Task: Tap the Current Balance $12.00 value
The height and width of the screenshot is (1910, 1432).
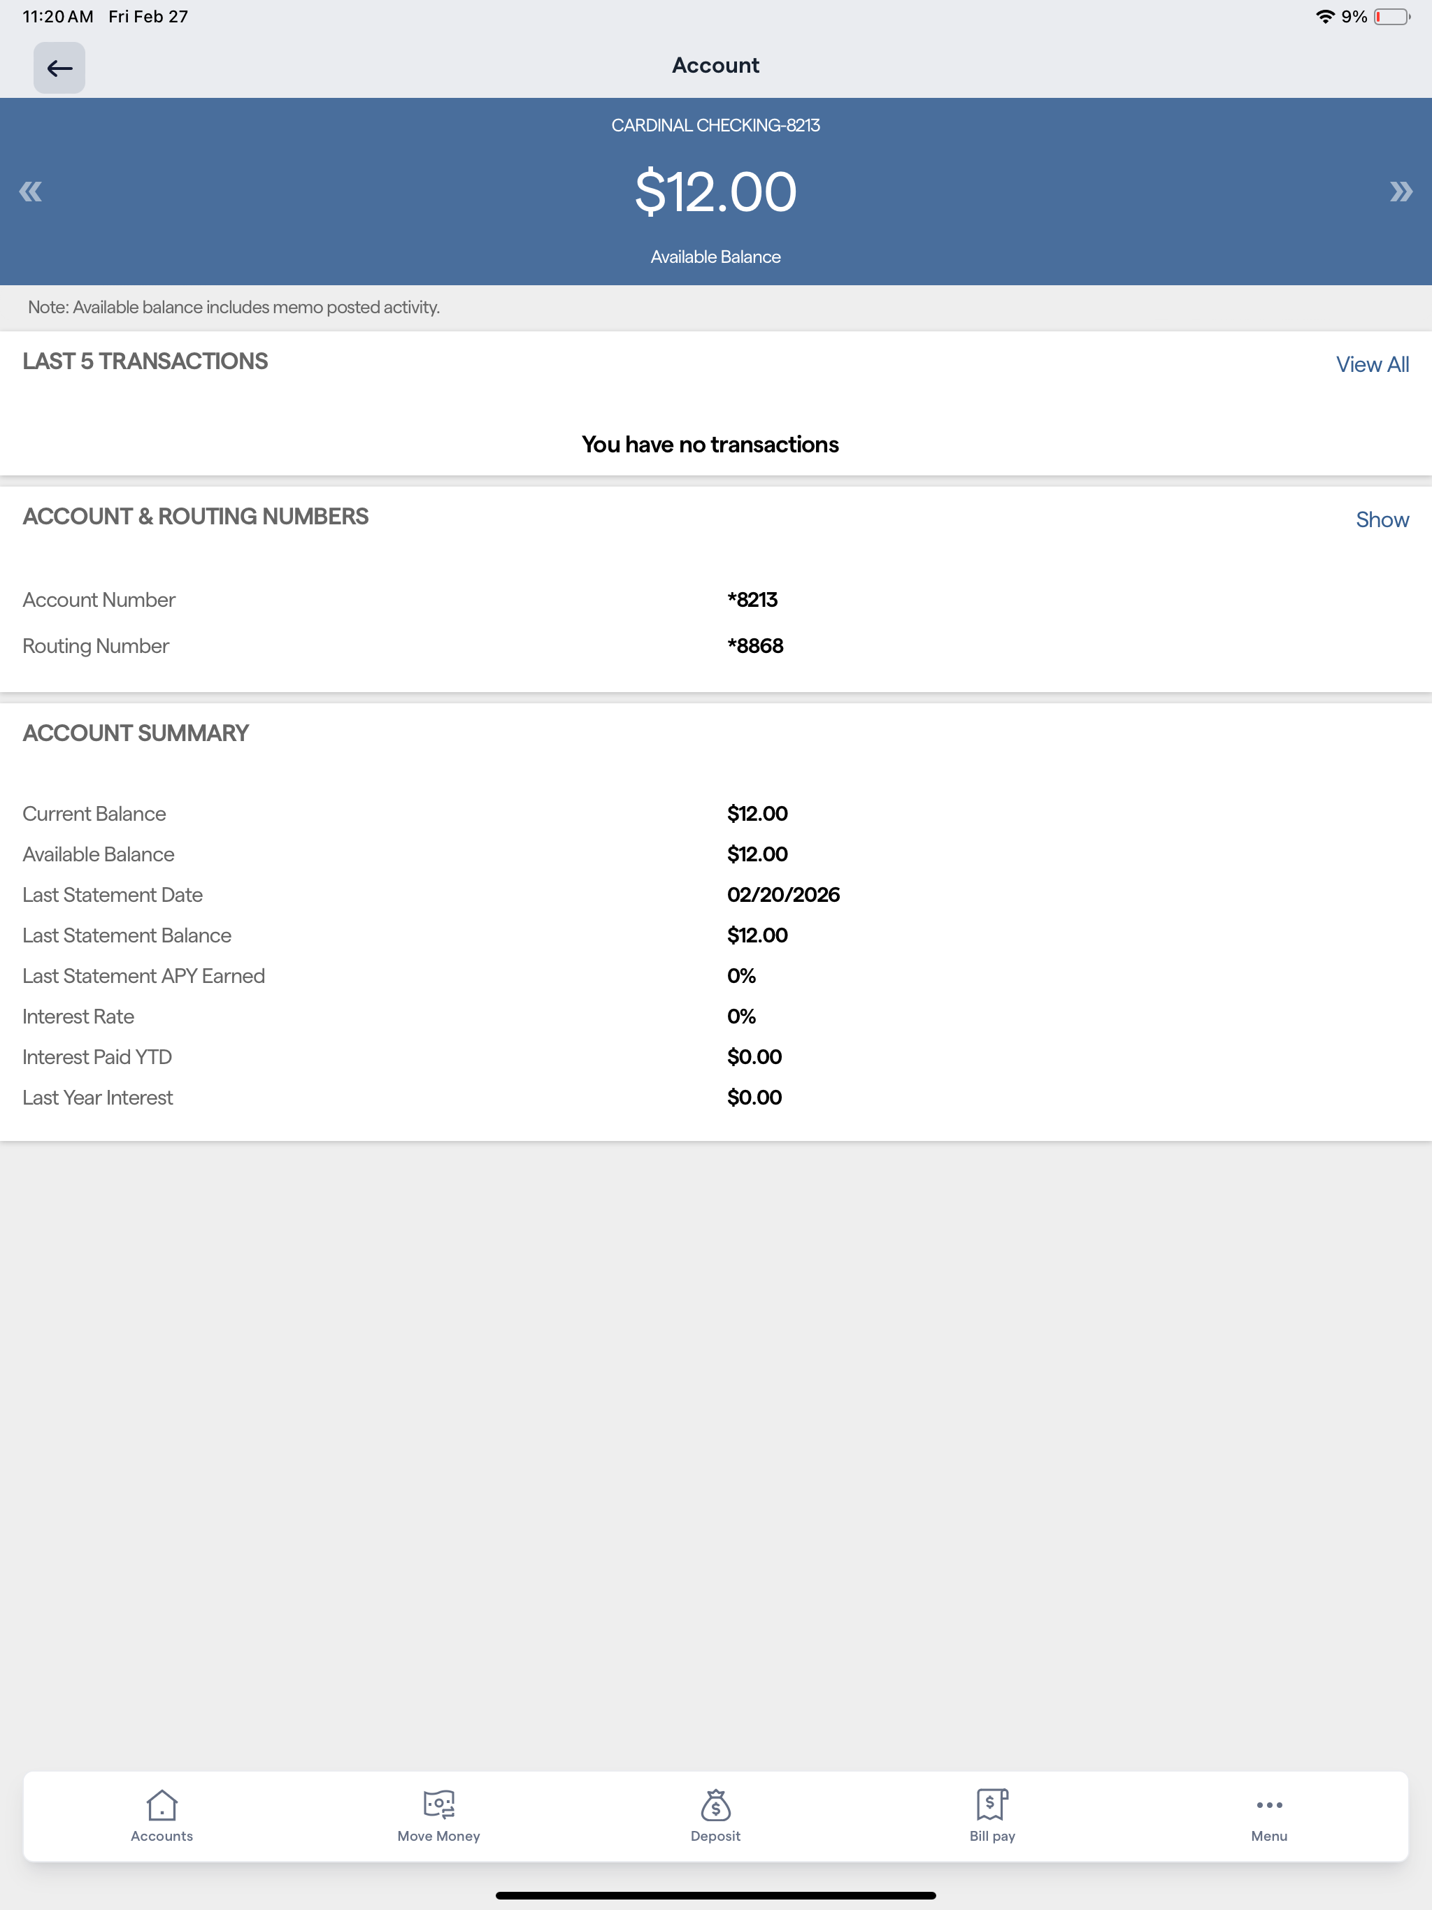Action: (757, 813)
